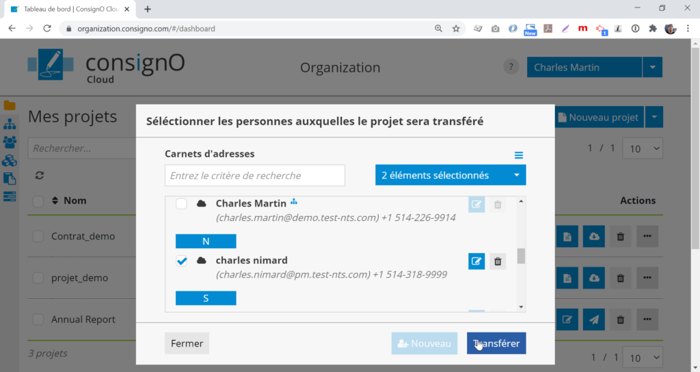Delete the Contrat_demo project via trash icon

point(620,237)
